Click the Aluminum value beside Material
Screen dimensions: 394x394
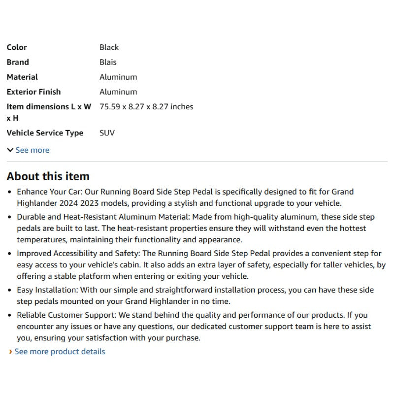(x=118, y=77)
